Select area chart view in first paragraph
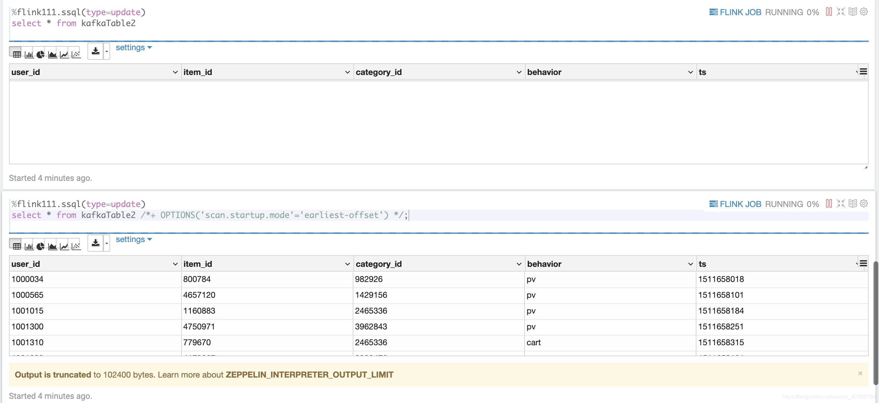This screenshot has height=403, width=879. (x=52, y=54)
